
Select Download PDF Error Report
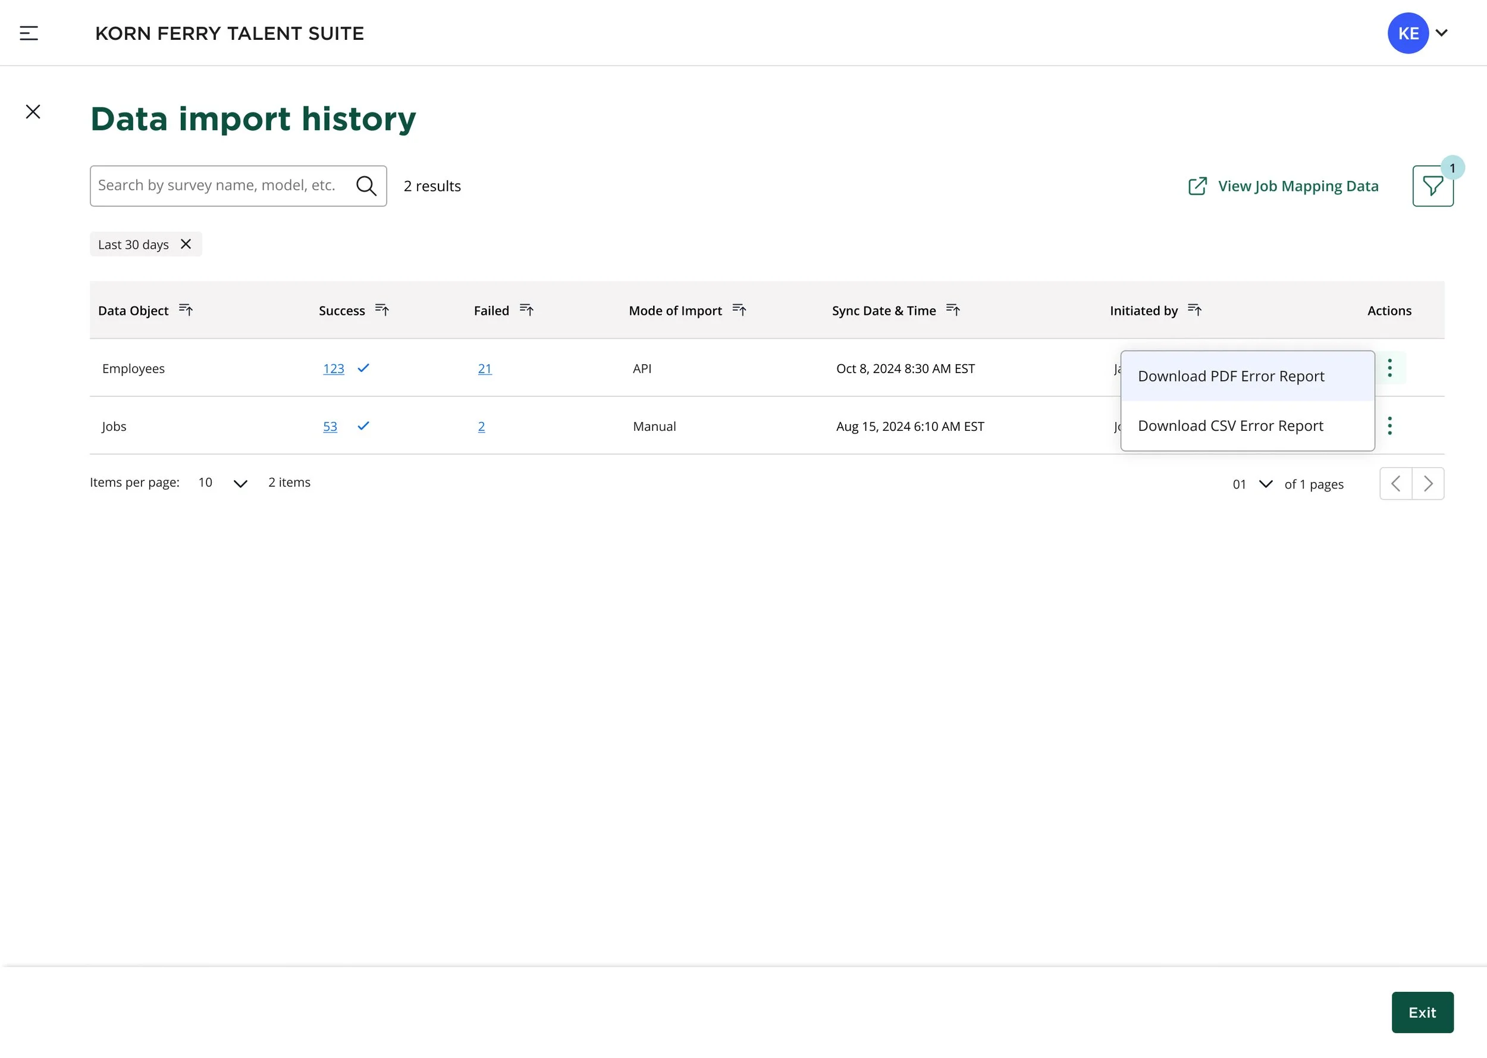tap(1231, 377)
